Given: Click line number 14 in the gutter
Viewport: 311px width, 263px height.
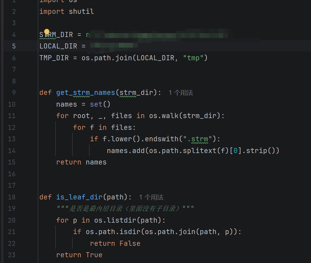Looking at the screenshot, I should (12, 151).
